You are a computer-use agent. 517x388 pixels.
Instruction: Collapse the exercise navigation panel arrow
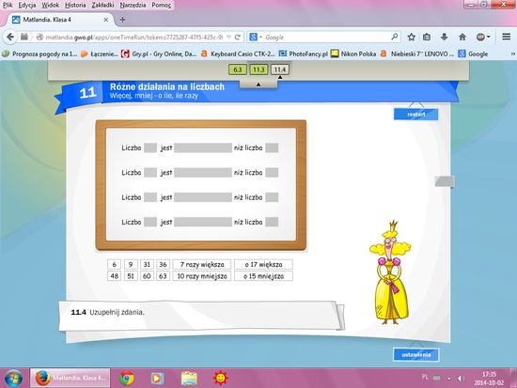258,85
